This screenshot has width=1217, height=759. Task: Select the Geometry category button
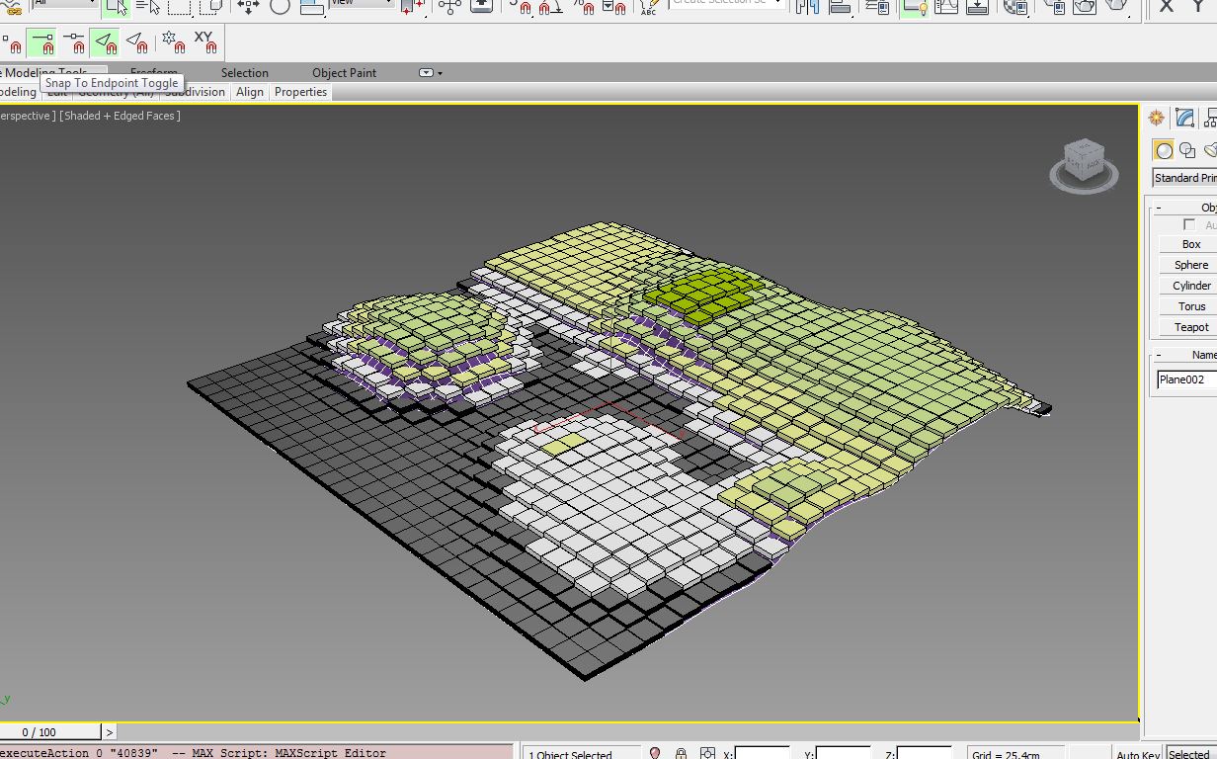1164,150
